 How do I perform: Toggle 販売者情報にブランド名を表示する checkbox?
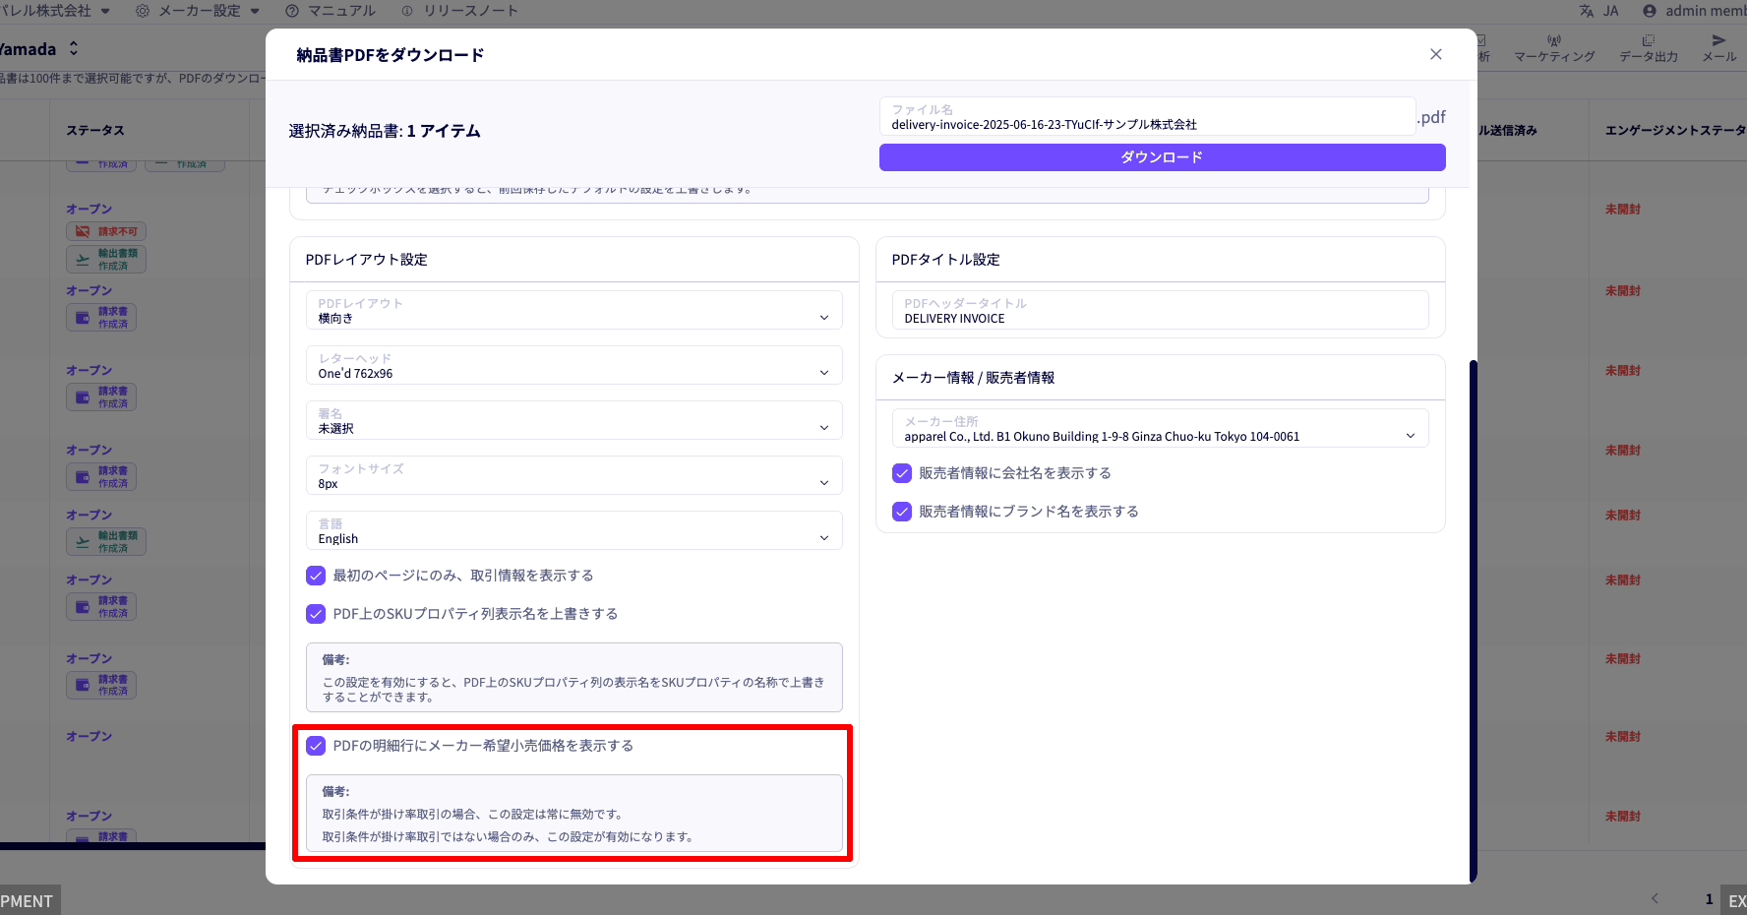(902, 512)
